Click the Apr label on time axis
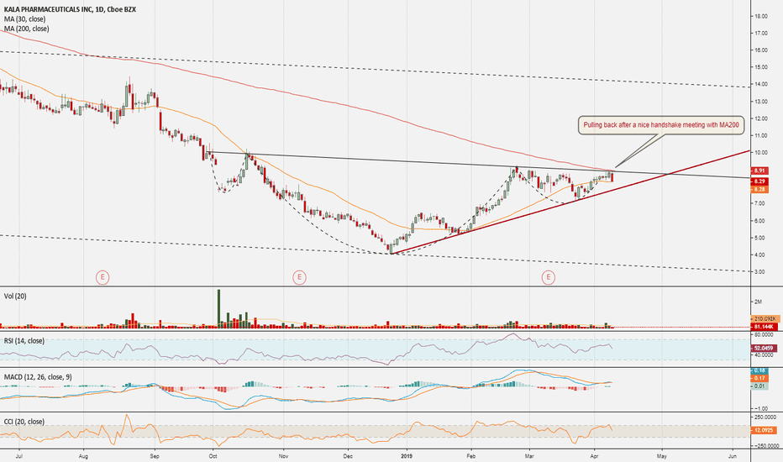 (x=594, y=456)
